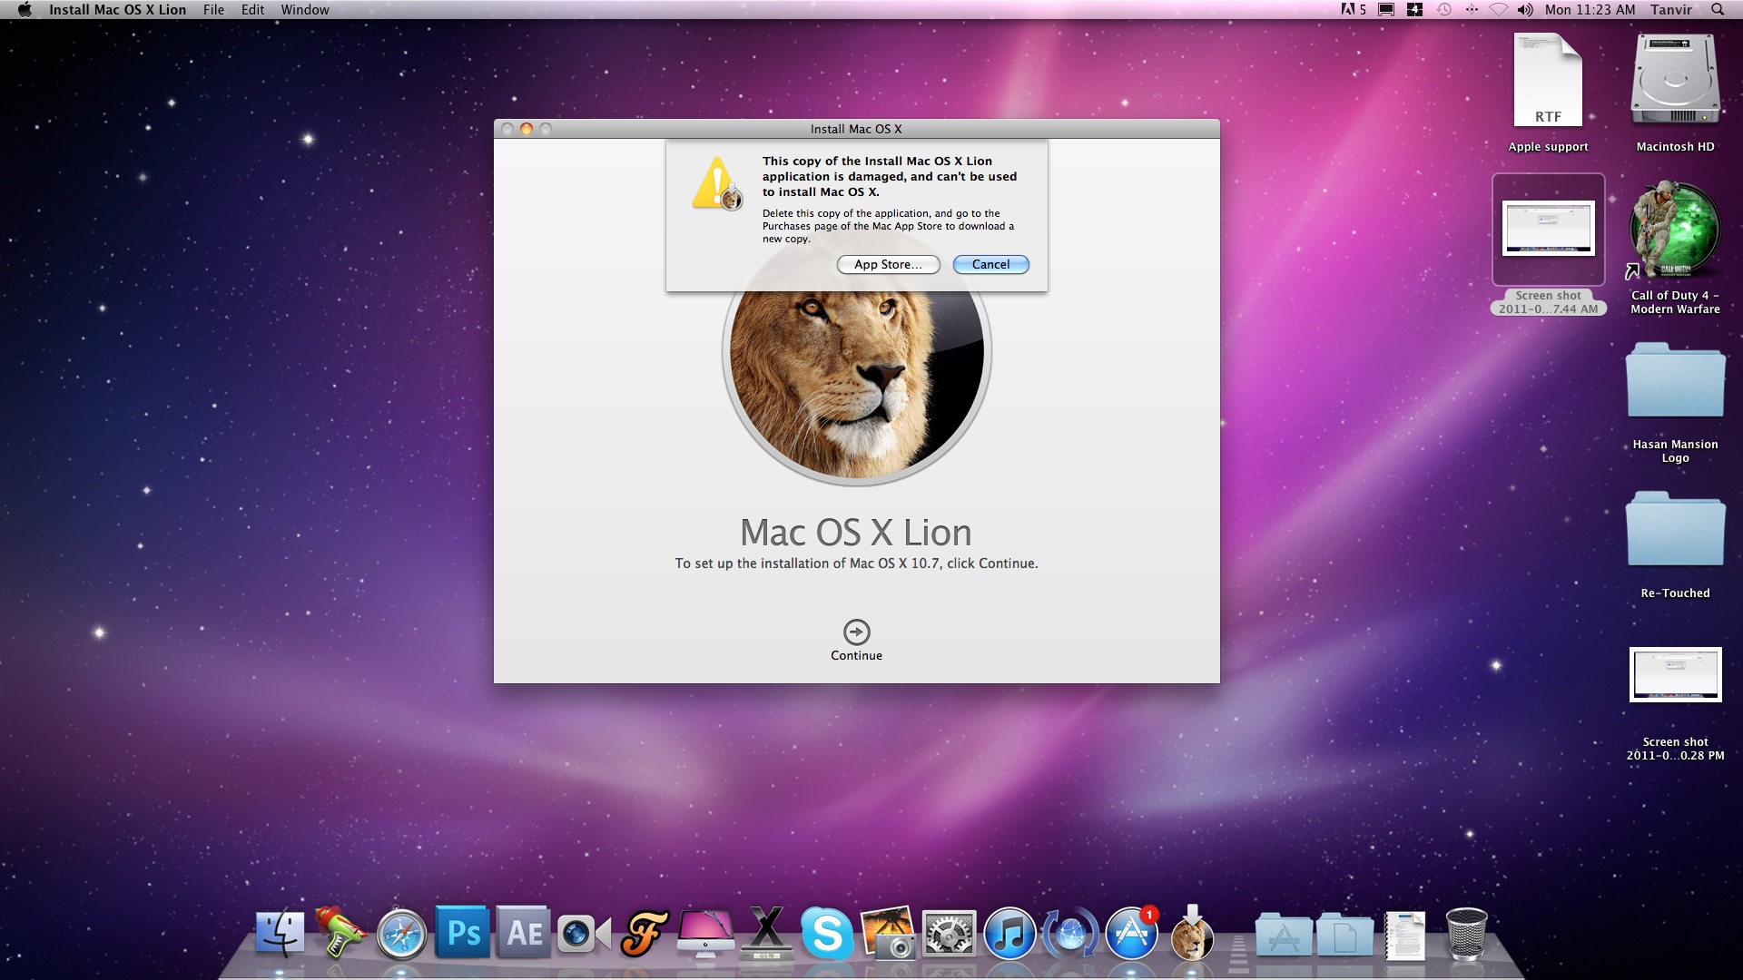Open the Apple menu
Viewport: 1743px width, 980px height.
[25, 10]
